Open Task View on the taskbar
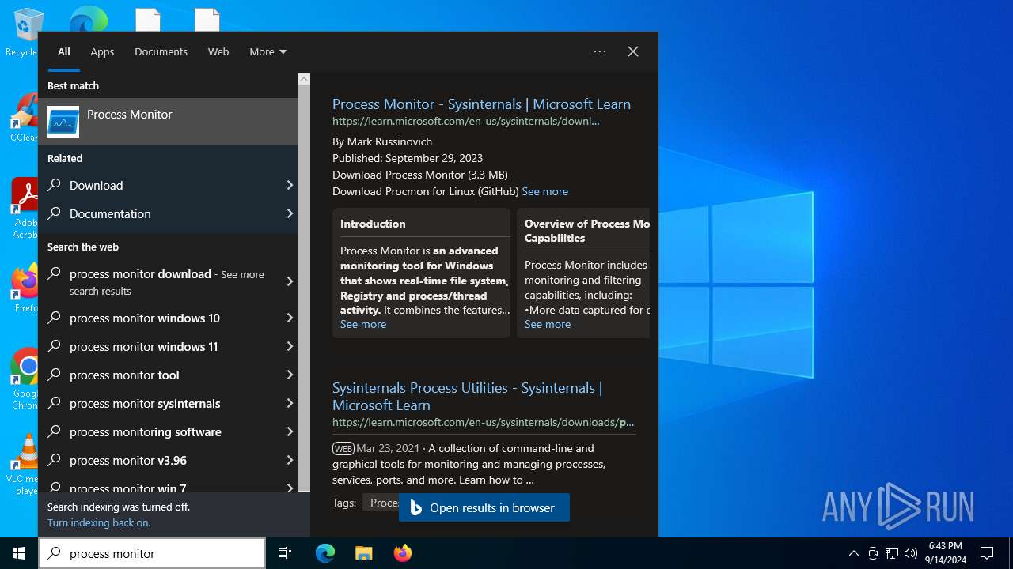Image resolution: width=1013 pixels, height=569 pixels. 285,553
